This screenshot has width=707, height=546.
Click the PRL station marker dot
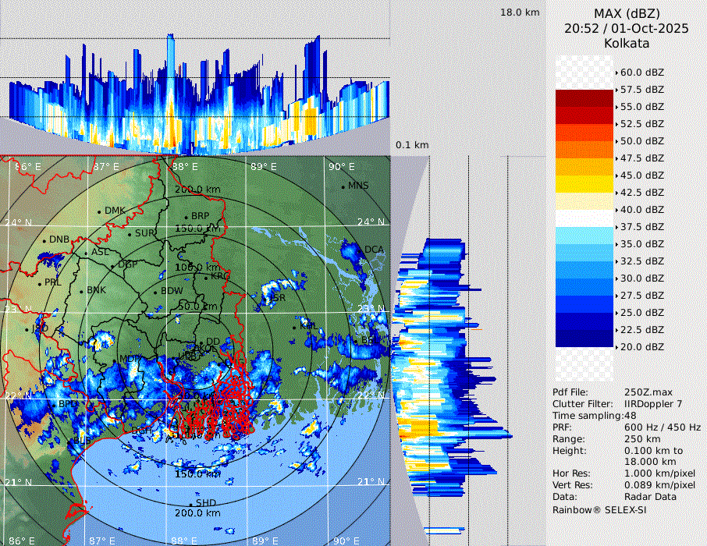(x=39, y=283)
